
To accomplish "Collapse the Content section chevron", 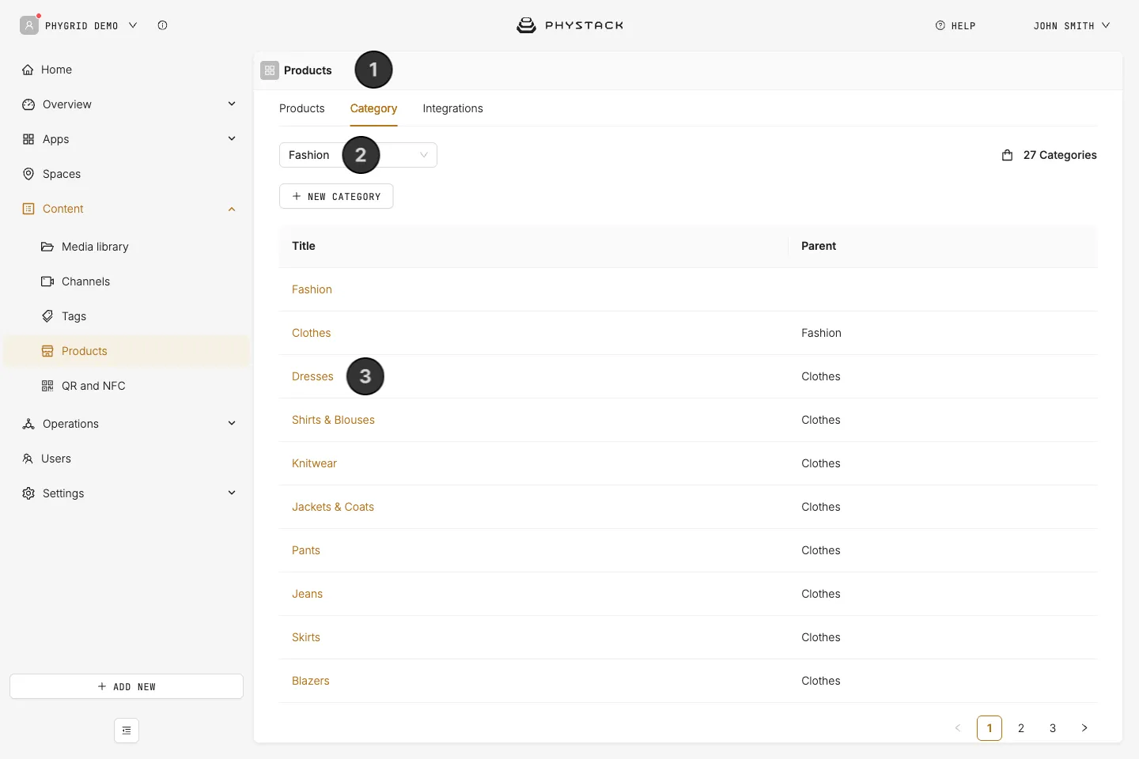I will tap(232, 209).
